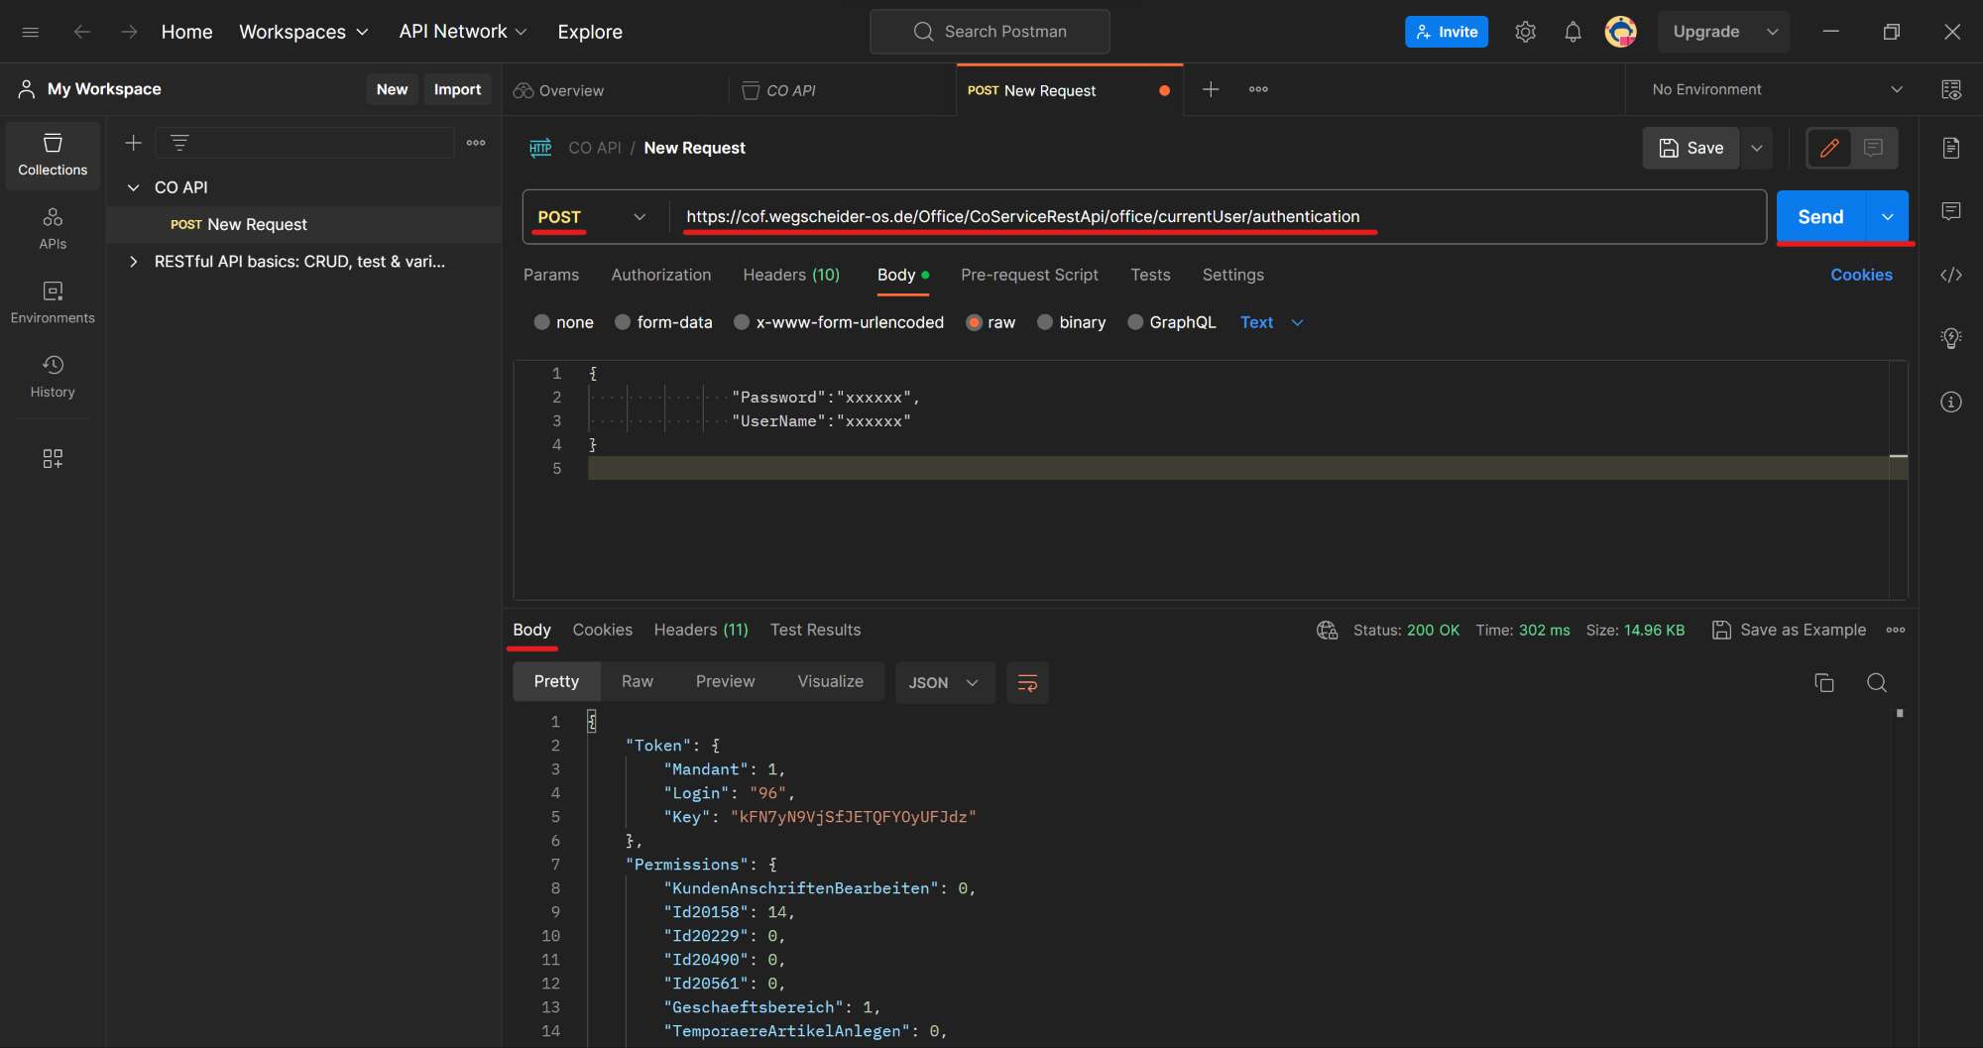
Task: Open tab options three dots
Action: tap(1258, 89)
